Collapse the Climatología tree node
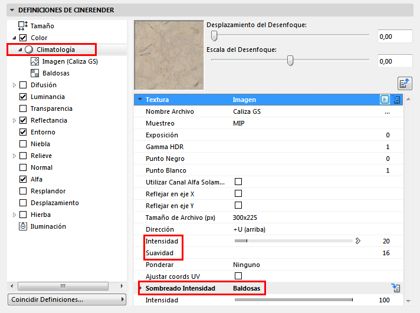Screen dimensions: 420x313 coord(20,50)
